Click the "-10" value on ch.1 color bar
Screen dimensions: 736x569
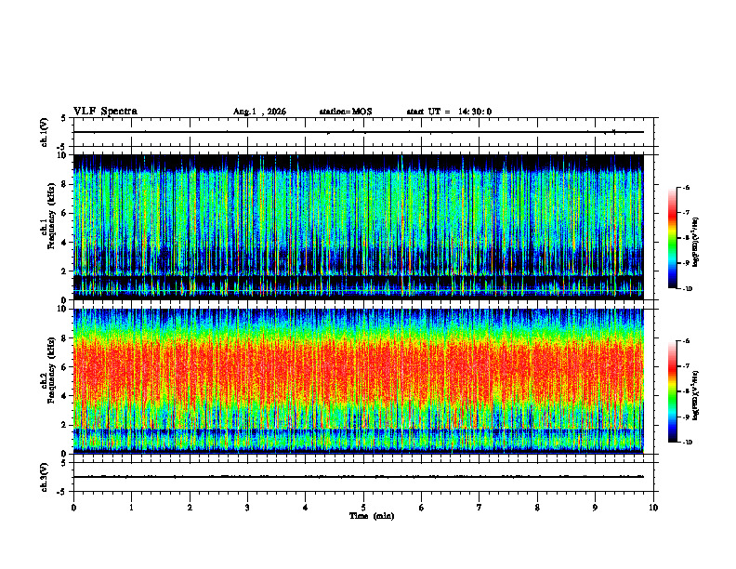[x=687, y=289]
